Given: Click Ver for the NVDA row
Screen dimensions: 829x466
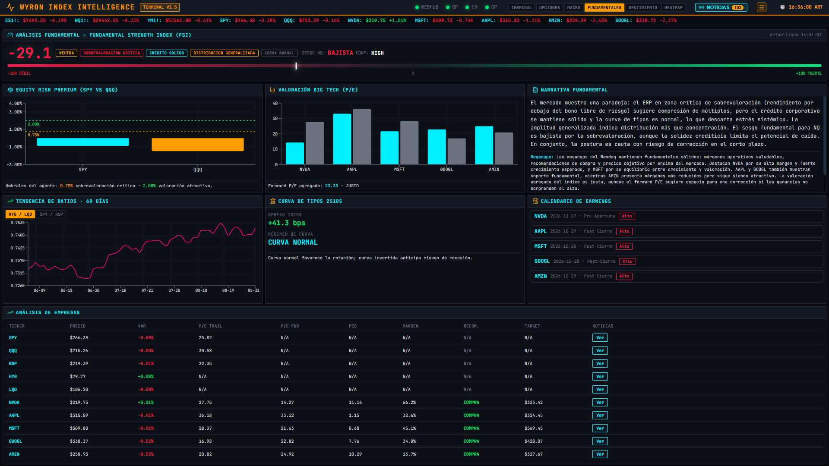Looking at the screenshot, I should 600,403.
